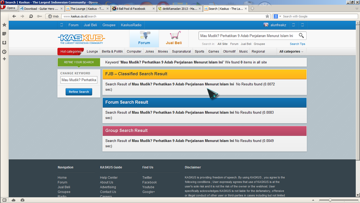This screenshot has width=360, height=203.
Task: Open the Computer category
Action: (x=134, y=51)
